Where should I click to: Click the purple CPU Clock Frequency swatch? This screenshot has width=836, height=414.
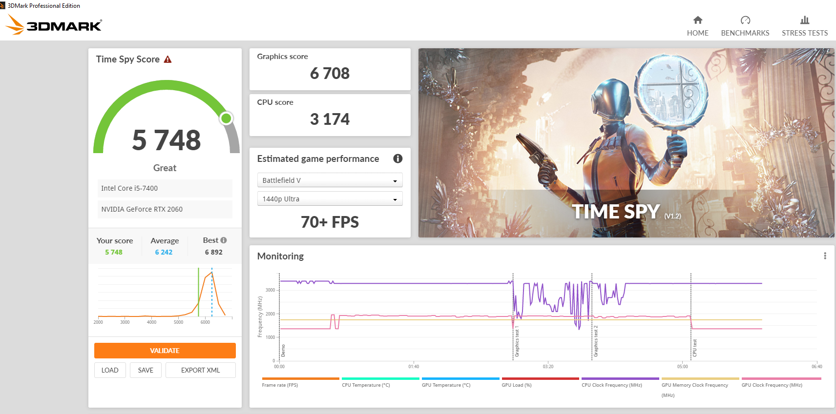pyautogui.click(x=620, y=378)
